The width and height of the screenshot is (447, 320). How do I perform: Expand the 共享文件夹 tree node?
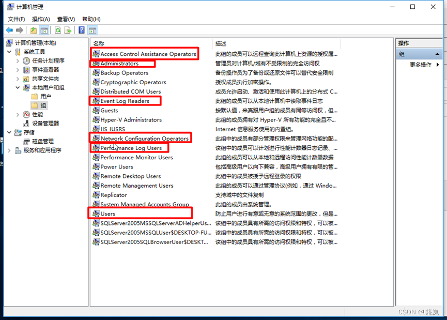tap(18, 79)
